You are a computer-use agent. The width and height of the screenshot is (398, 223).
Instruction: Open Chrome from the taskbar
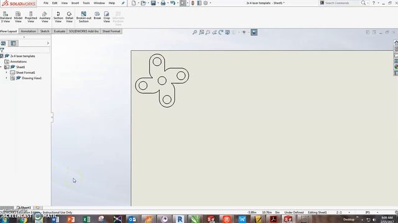tap(24, 219)
